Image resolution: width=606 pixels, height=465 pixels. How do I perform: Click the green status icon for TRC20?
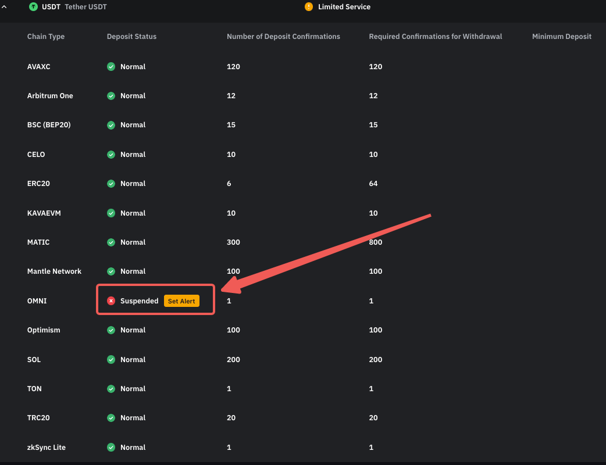pyautogui.click(x=111, y=418)
